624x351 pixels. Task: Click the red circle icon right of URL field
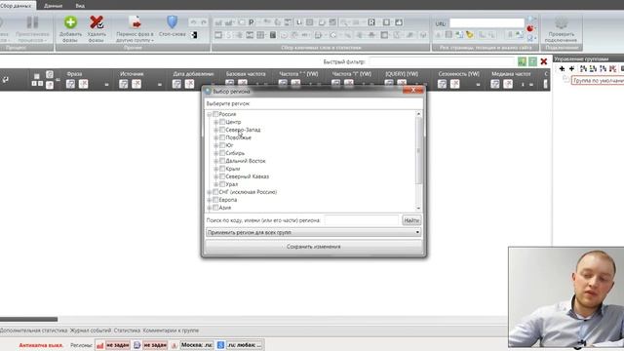[530, 28]
